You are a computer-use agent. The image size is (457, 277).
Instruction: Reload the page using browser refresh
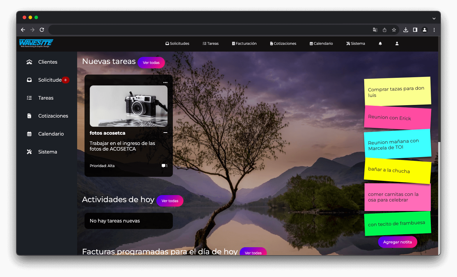[x=42, y=30]
